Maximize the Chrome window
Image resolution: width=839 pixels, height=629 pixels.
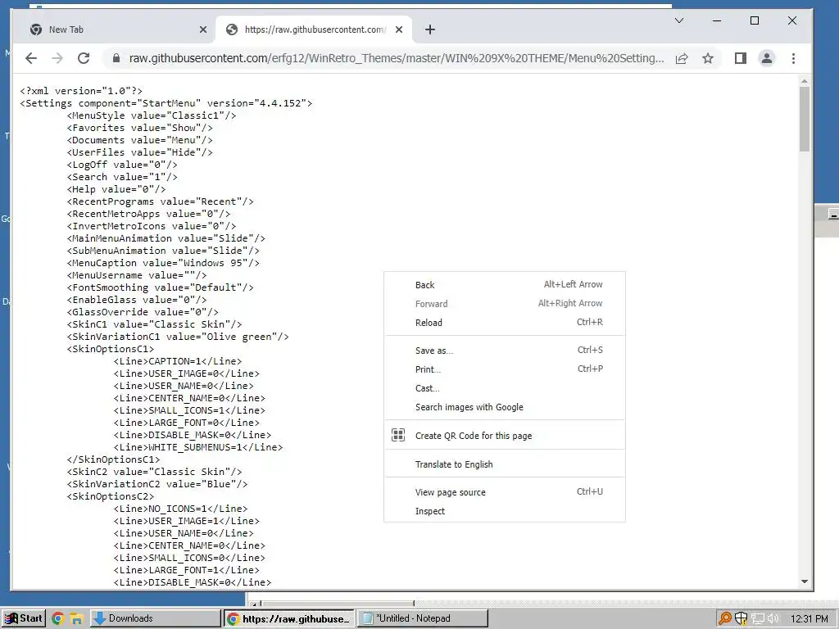[x=755, y=20]
